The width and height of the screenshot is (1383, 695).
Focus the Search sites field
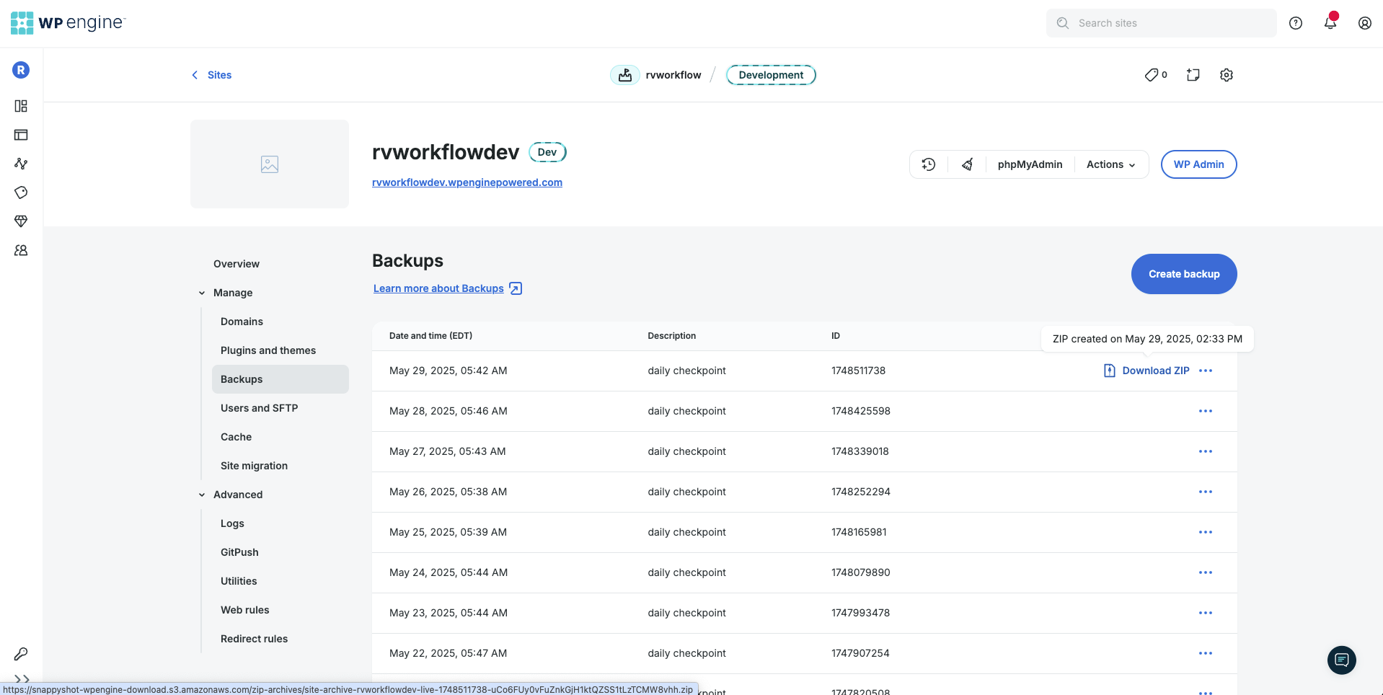pos(1162,23)
